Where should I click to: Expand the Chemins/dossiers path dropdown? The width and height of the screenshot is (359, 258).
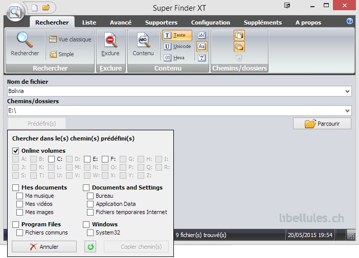(x=347, y=111)
